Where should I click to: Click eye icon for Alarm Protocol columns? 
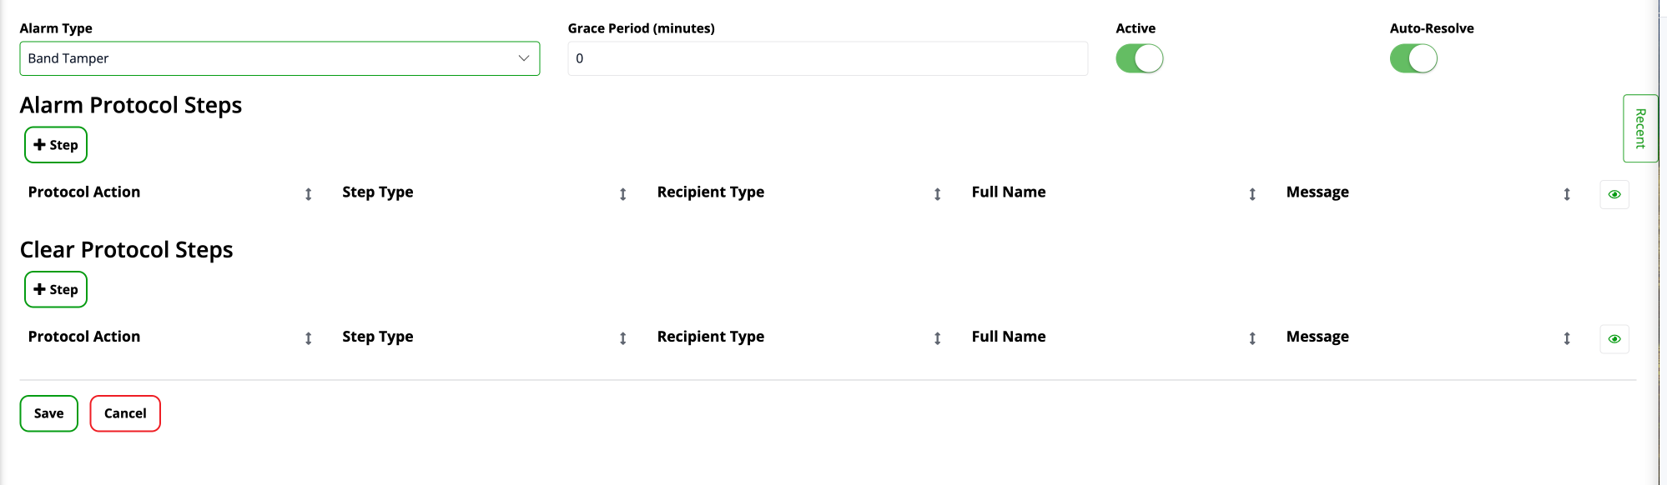pyautogui.click(x=1614, y=194)
